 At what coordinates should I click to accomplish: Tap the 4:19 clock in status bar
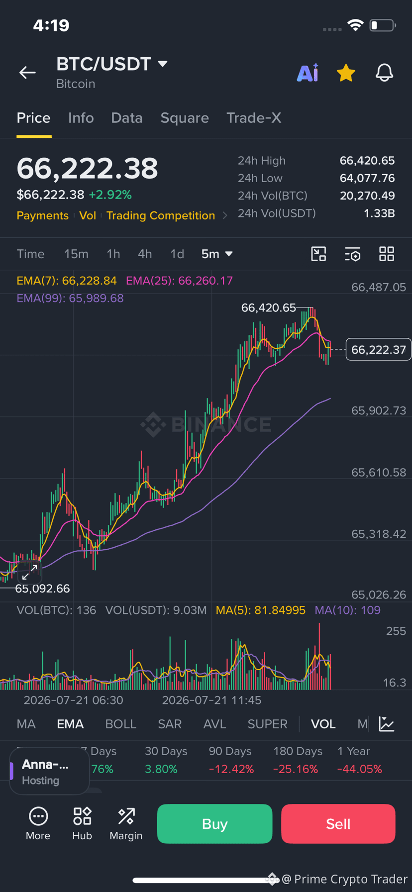tap(51, 25)
